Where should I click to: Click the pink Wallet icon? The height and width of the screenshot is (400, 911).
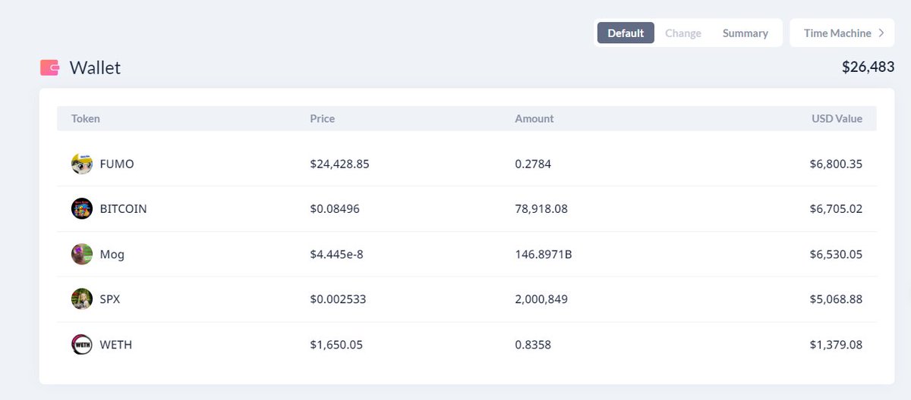50,67
